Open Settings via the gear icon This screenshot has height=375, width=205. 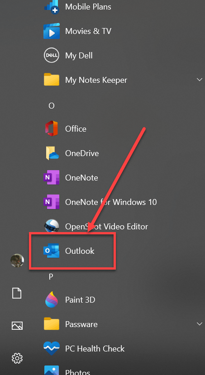tap(17, 358)
